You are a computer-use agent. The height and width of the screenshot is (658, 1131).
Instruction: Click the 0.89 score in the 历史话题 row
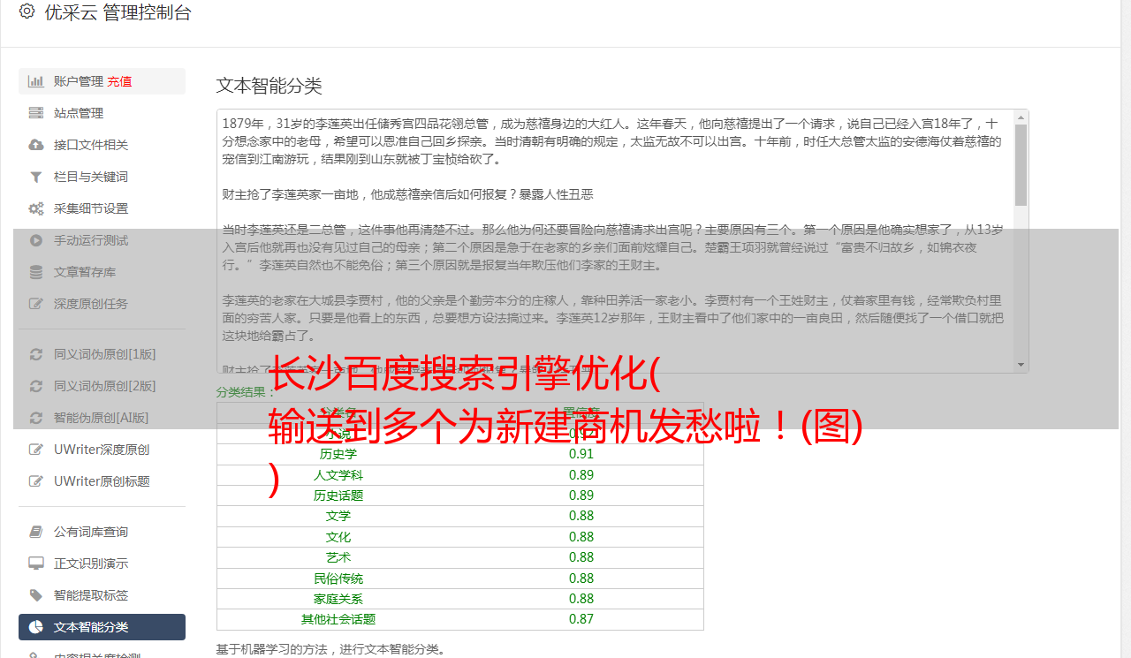581,495
